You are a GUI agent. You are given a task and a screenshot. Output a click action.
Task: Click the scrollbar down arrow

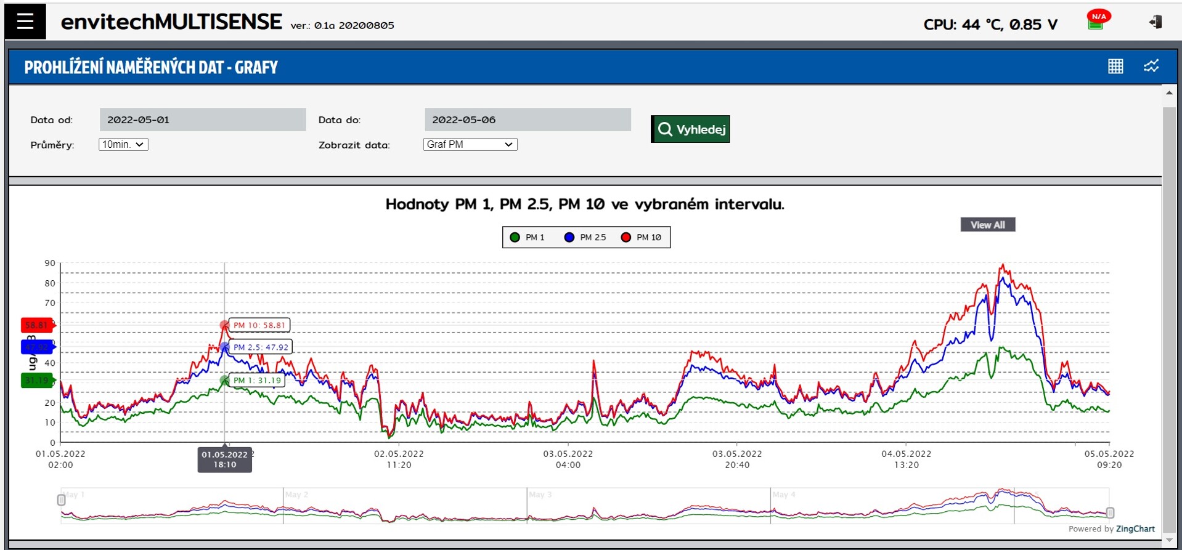(1169, 540)
